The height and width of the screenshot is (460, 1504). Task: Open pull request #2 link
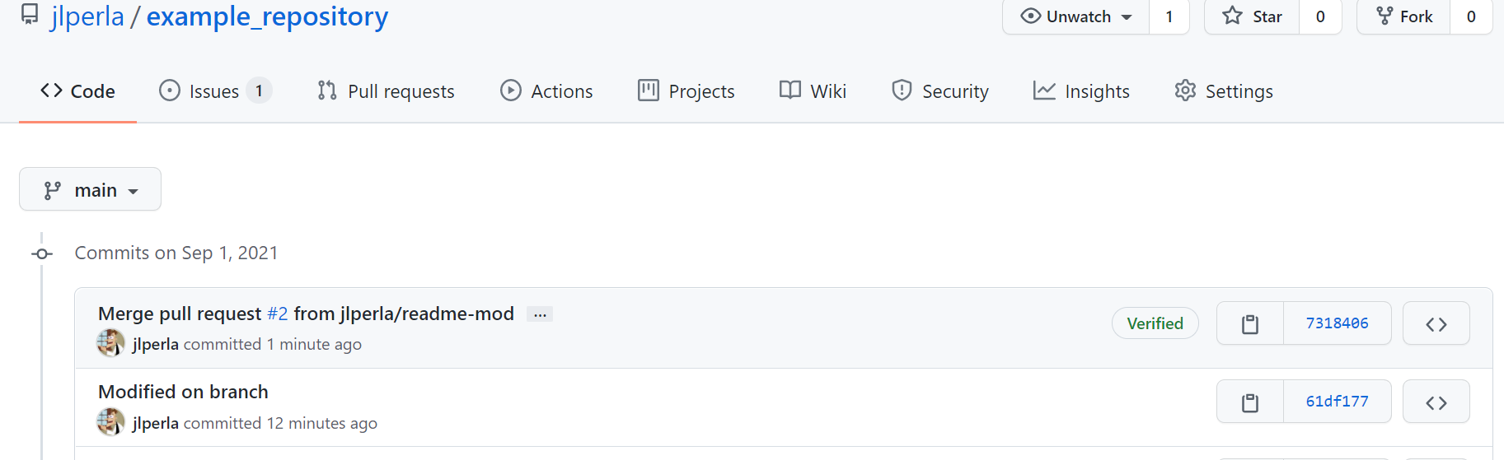278,314
